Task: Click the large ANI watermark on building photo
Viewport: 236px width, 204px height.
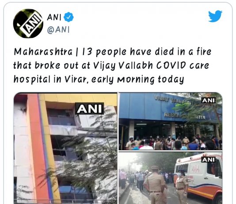Action: tap(89, 109)
